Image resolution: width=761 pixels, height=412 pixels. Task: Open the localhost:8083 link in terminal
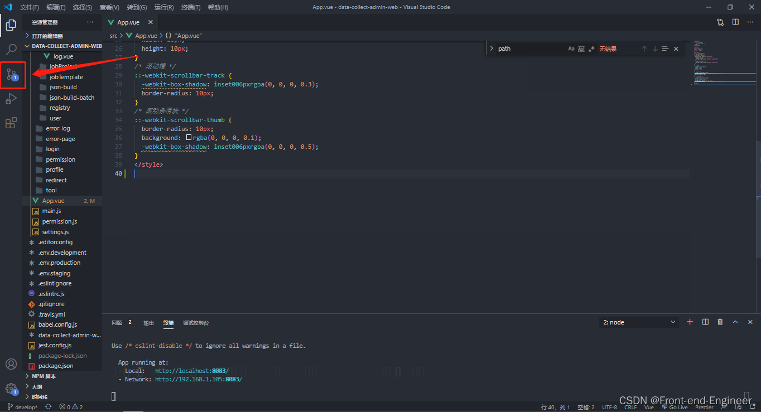click(192, 371)
